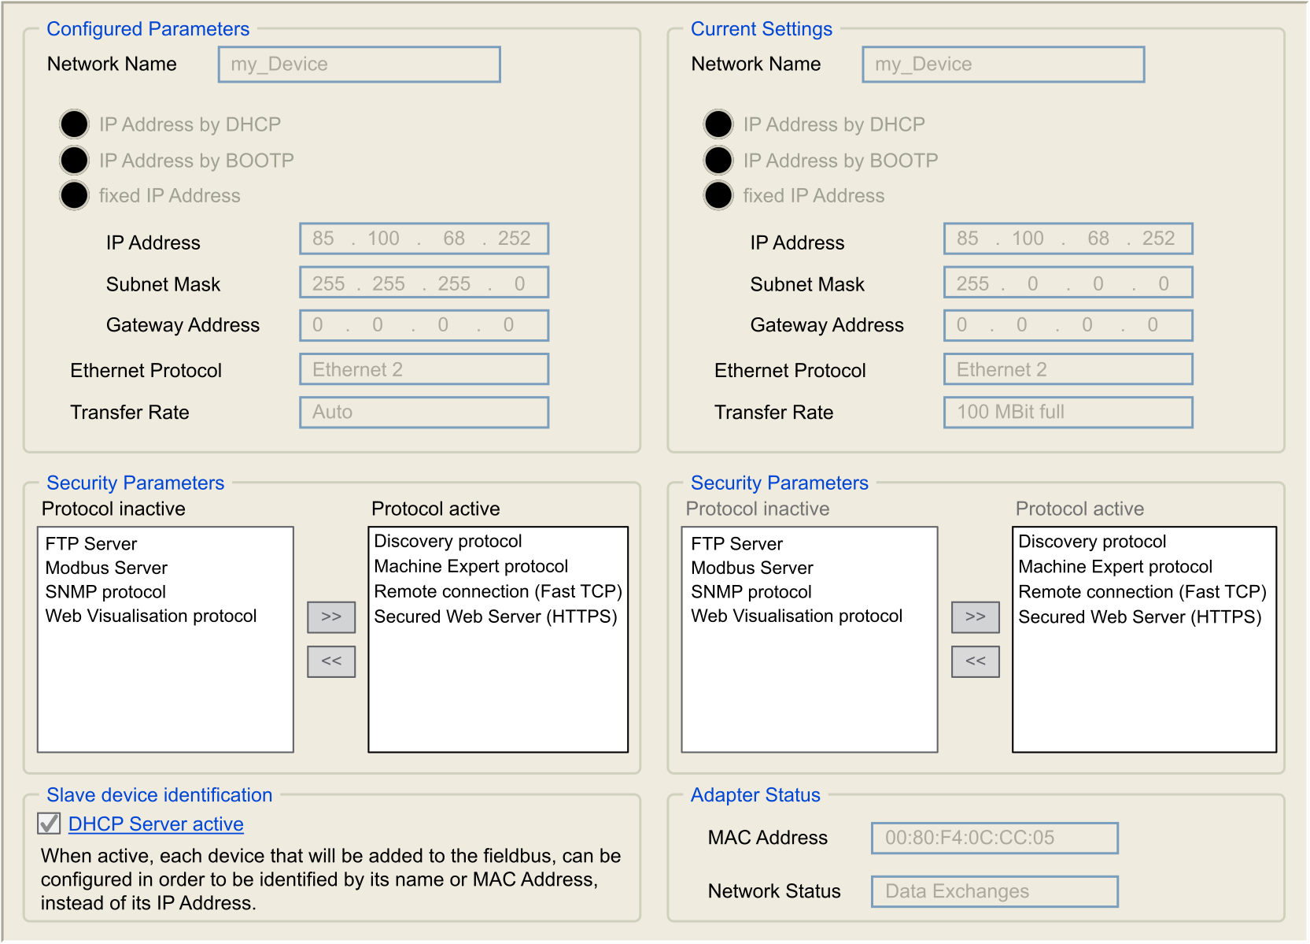1310x944 pixels.
Task: Select fixed IP Address in Configured Parameters
Action: tap(74, 195)
